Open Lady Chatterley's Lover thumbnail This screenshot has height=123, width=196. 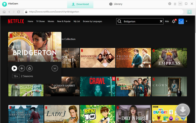[x=26, y=114]
